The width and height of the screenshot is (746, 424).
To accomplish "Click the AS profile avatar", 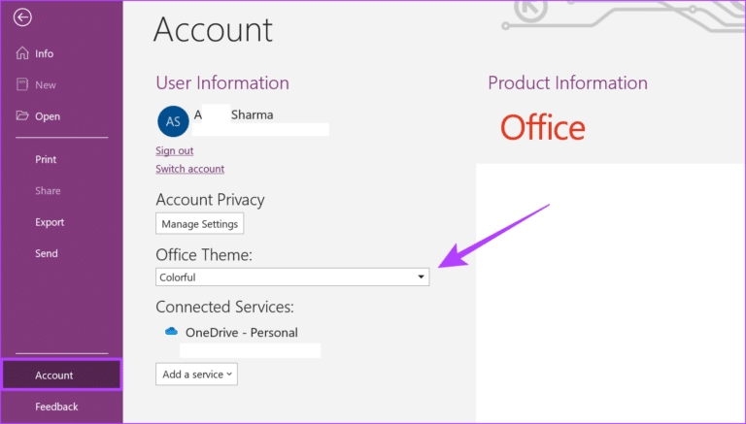I will (173, 121).
